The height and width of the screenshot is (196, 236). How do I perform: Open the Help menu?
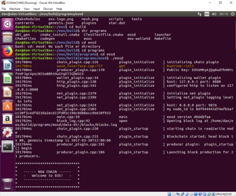pyautogui.click(x=59, y=9)
